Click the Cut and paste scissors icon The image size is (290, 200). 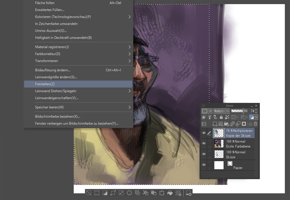pyautogui.click(x=146, y=193)
